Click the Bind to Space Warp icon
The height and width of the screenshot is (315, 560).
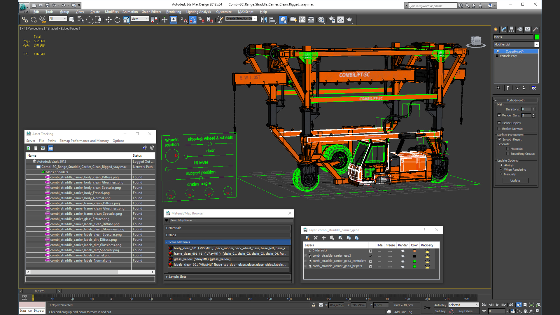[43, 20]
